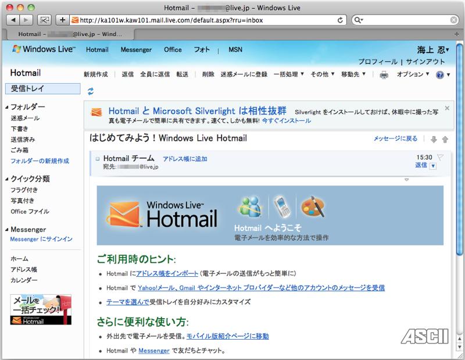This screenshot has height=360, width=465.
Task: Go back with the Safari back arrow
Action: (13, 20)
